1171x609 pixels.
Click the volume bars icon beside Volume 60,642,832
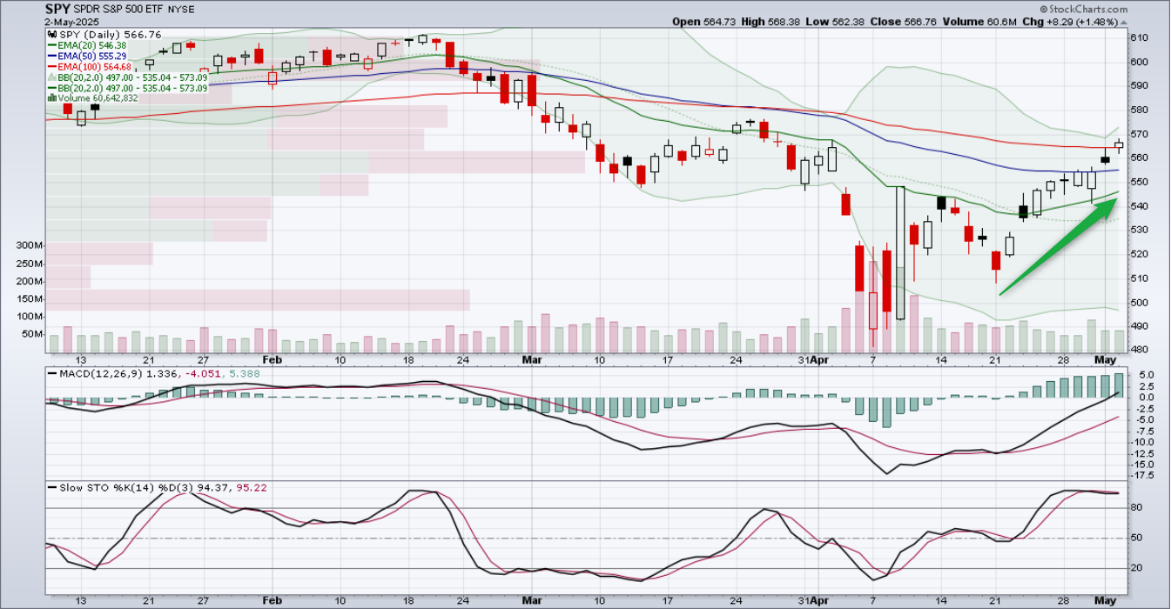[50, 98]
